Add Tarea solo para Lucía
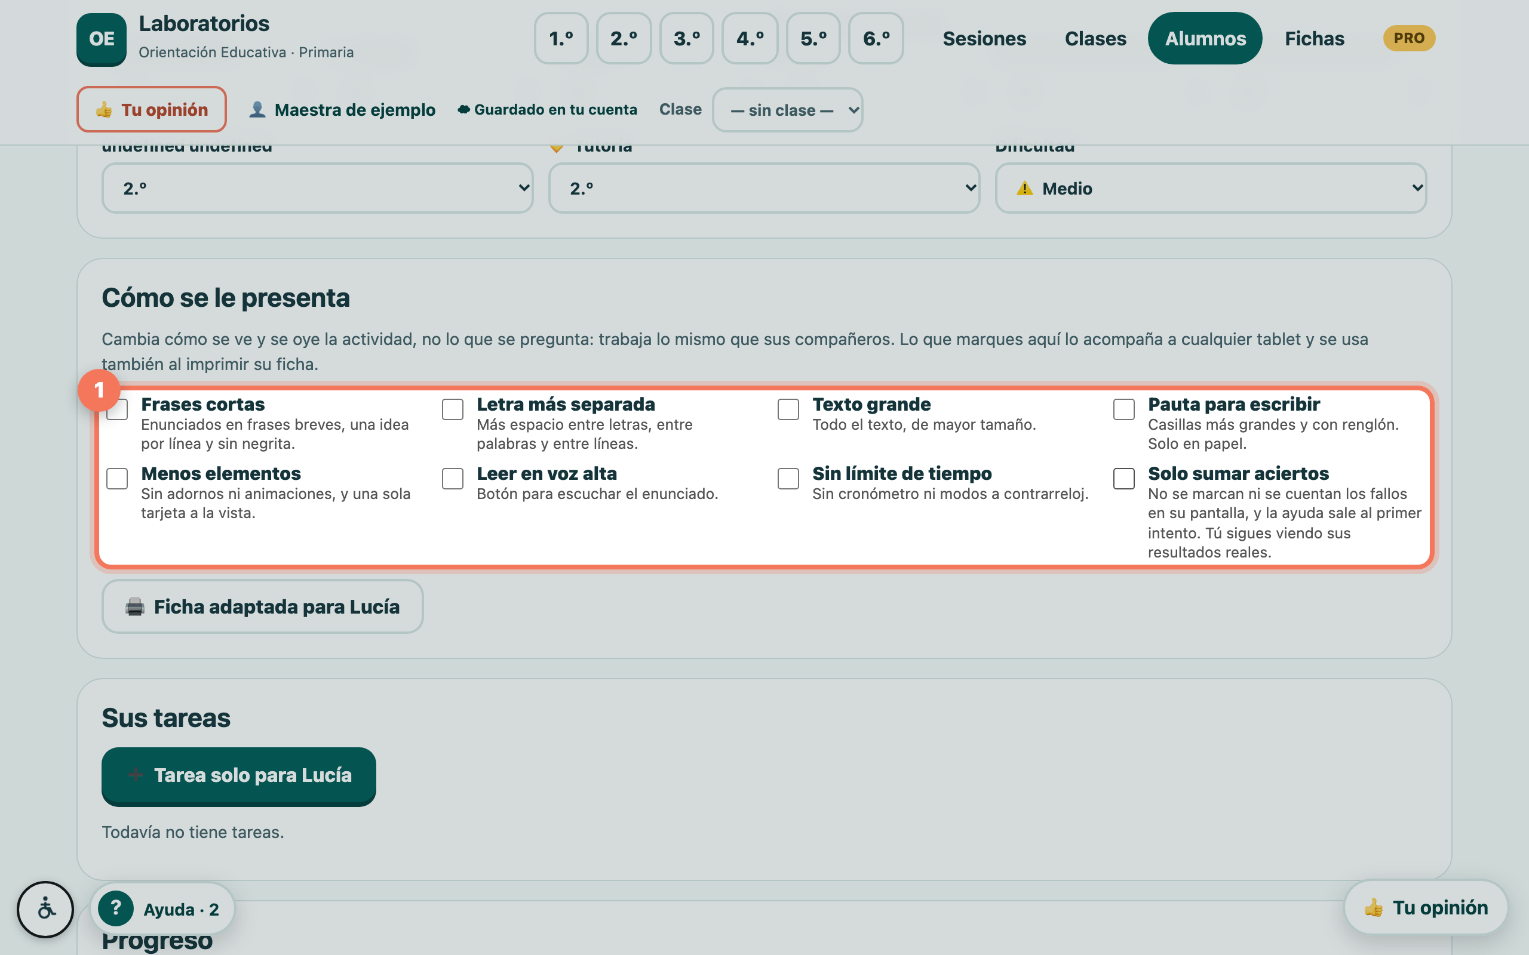1529x955 pixels. point(239,777)
